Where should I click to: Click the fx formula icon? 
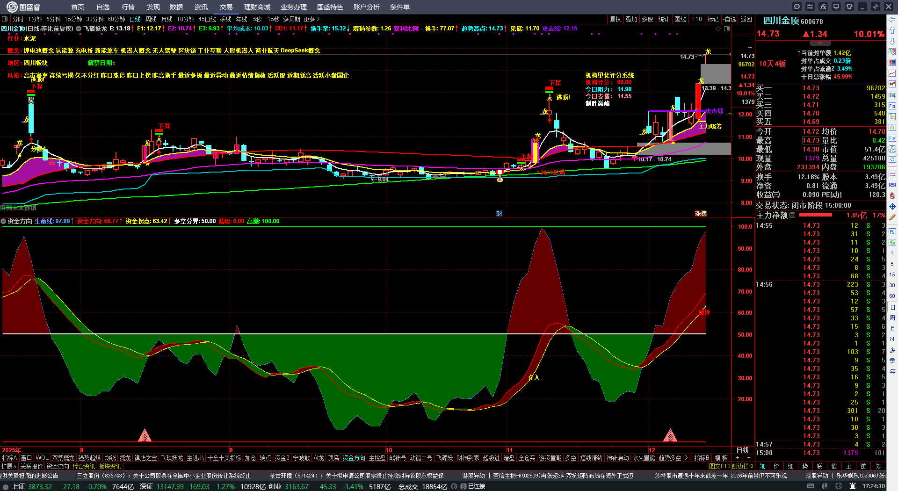click(x=823, y=7)
